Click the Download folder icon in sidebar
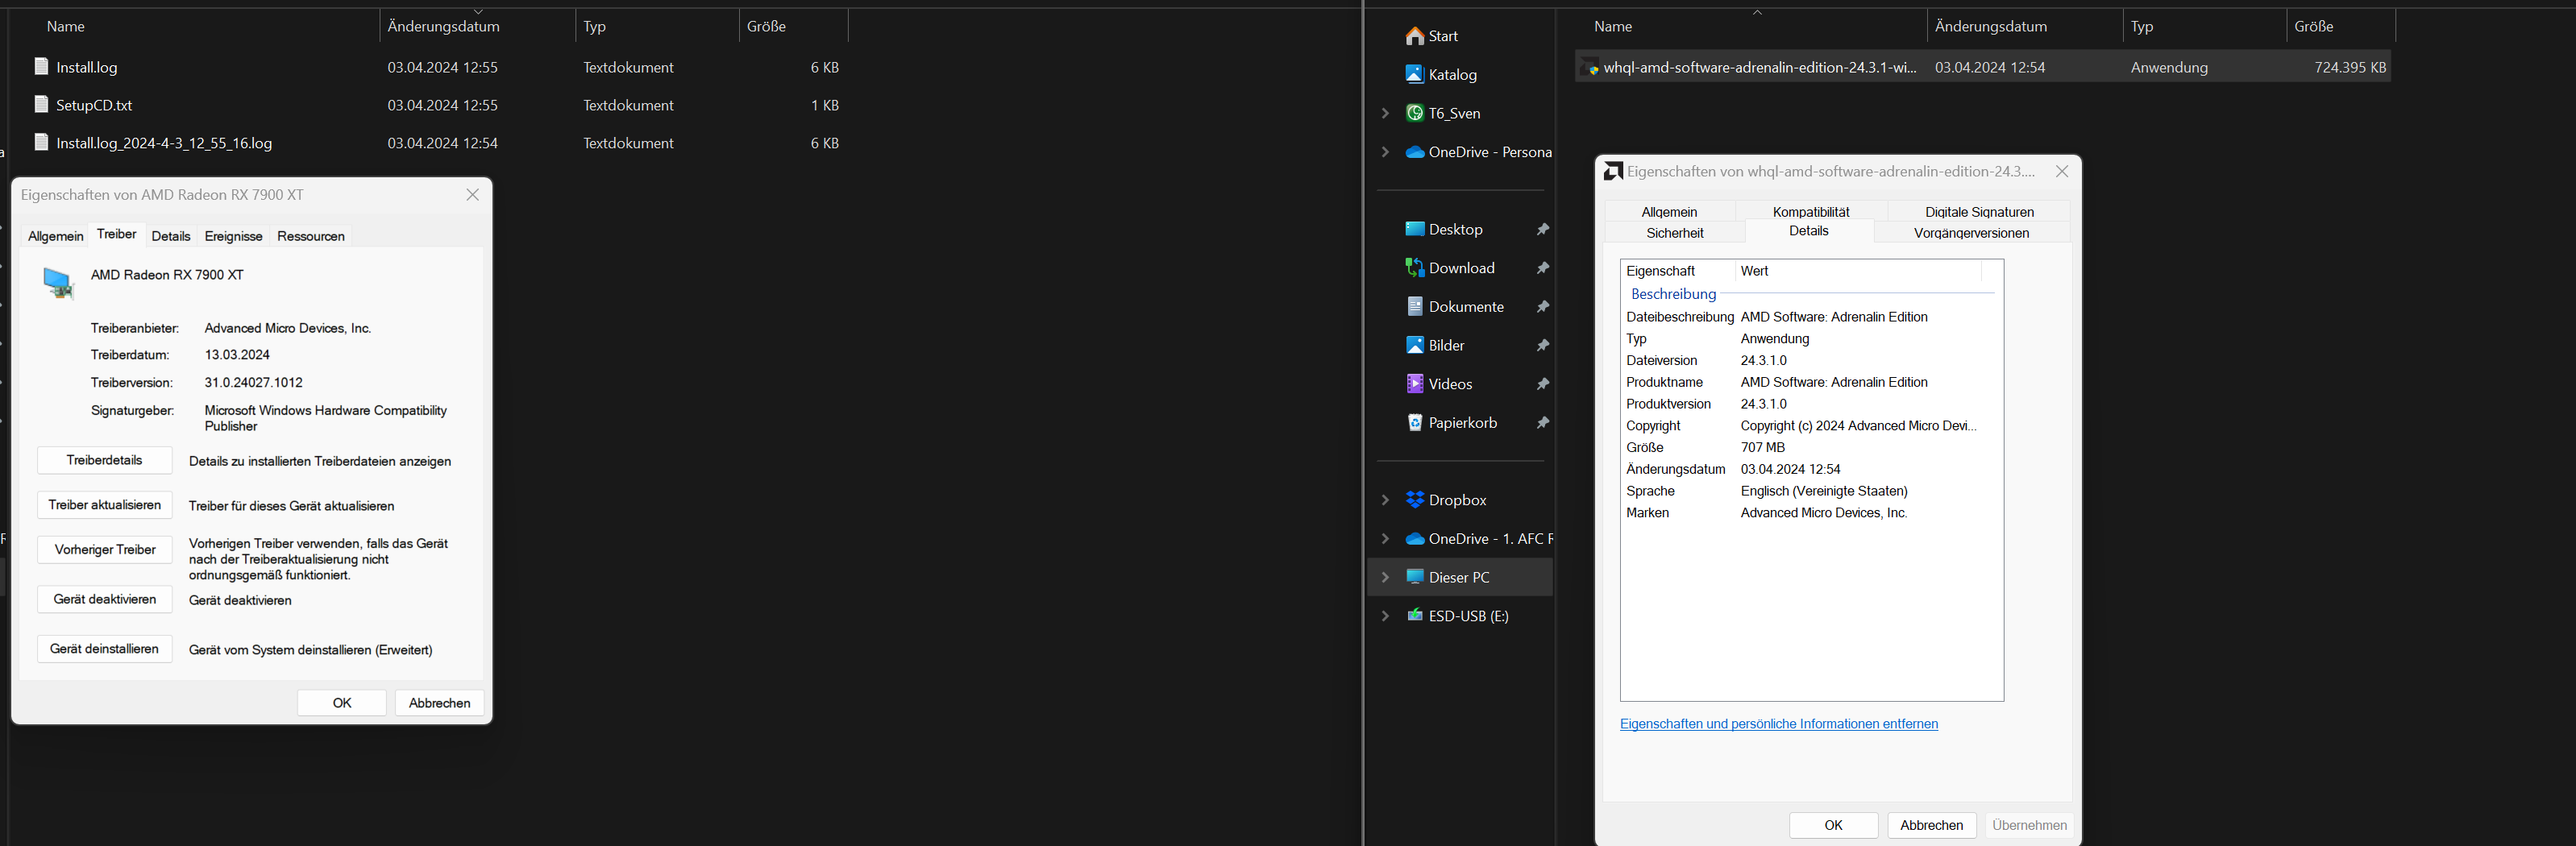Screen dimensions: 2576x846 (1414, 268)
